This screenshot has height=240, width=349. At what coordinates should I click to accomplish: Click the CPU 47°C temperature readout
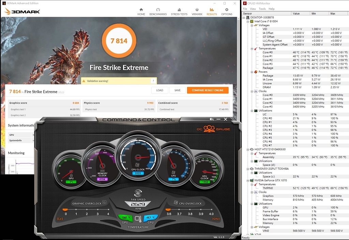tap(151, 218)
